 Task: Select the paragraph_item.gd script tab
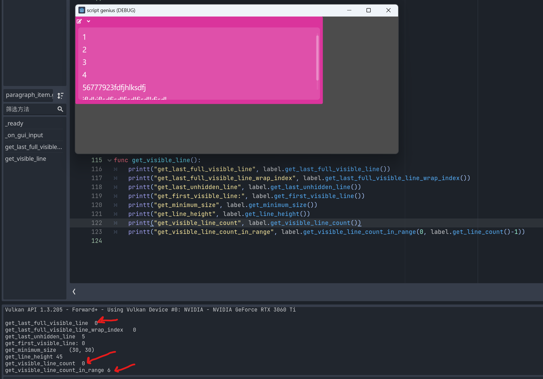[x=28, y=95]
